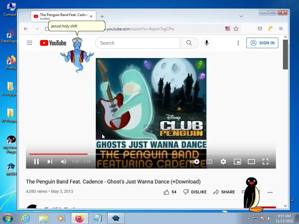Select the fedora hat taskbar application
This screenshot has width=299, height=224.
click(x=116, y=218)
